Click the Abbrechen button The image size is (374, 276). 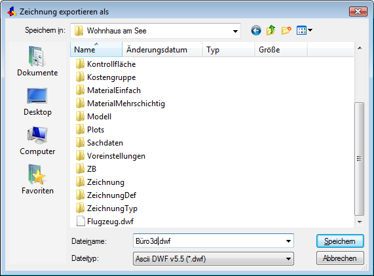click(x=340, y=258)
